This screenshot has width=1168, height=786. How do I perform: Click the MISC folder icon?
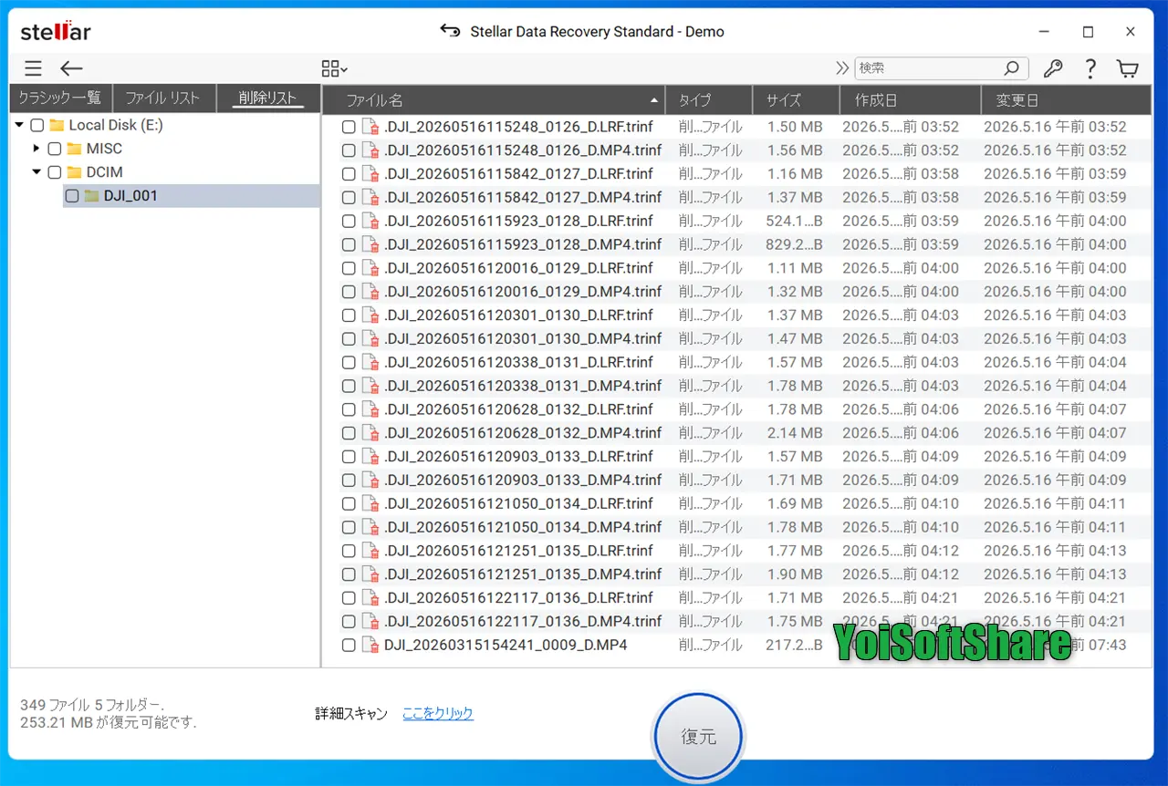point(74,149)
